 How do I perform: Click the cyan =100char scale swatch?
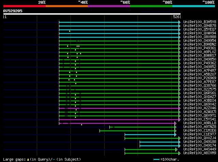[157, 159]
